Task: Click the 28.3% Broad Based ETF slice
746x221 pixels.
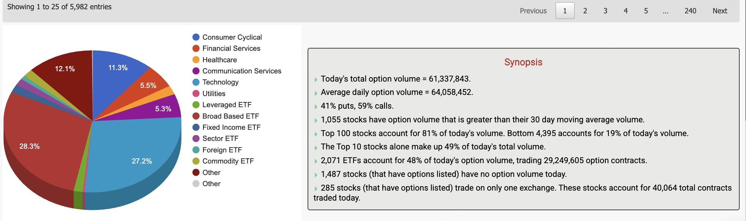Action: point(41,148)
